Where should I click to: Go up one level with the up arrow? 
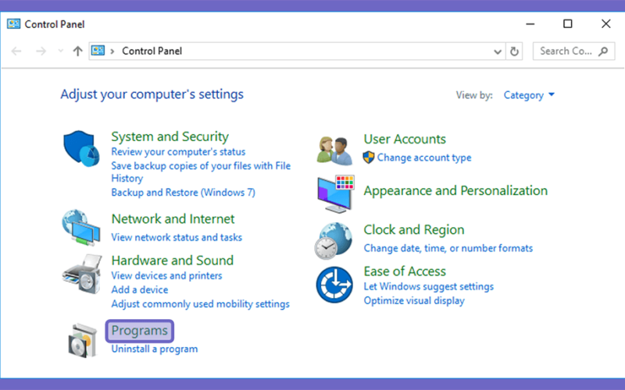tap(77, 51)
